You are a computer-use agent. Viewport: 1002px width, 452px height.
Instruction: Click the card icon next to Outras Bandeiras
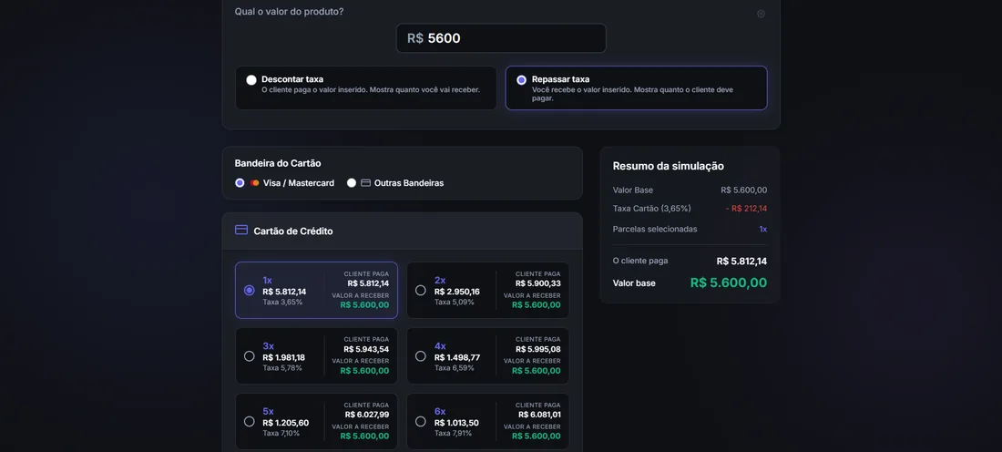365,183
